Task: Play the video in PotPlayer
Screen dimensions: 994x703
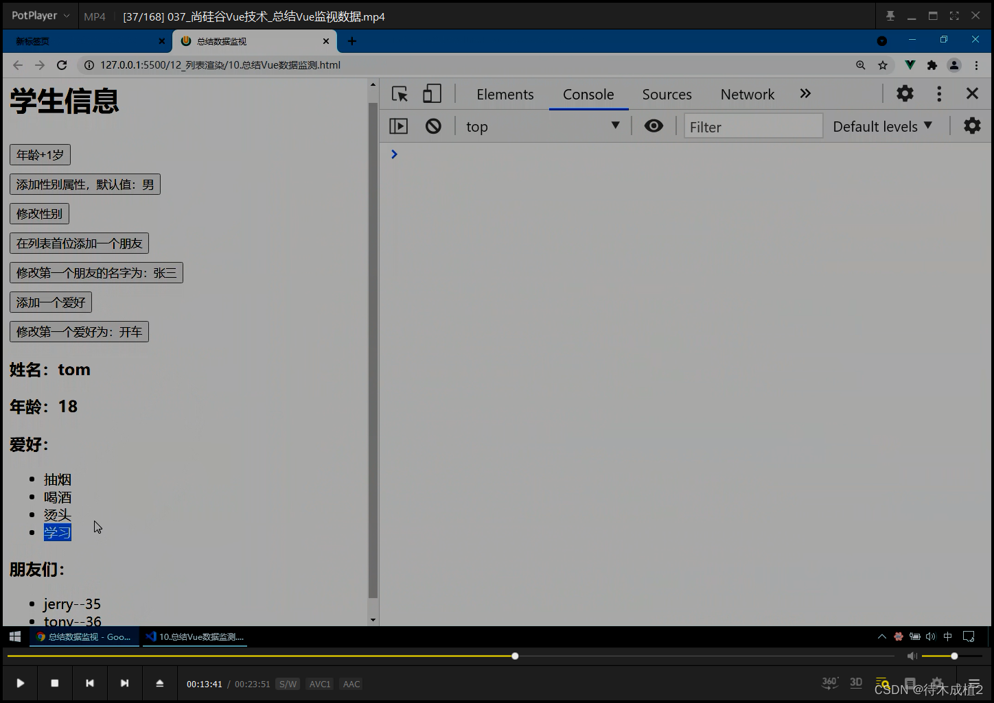Action: click(20, 683)
